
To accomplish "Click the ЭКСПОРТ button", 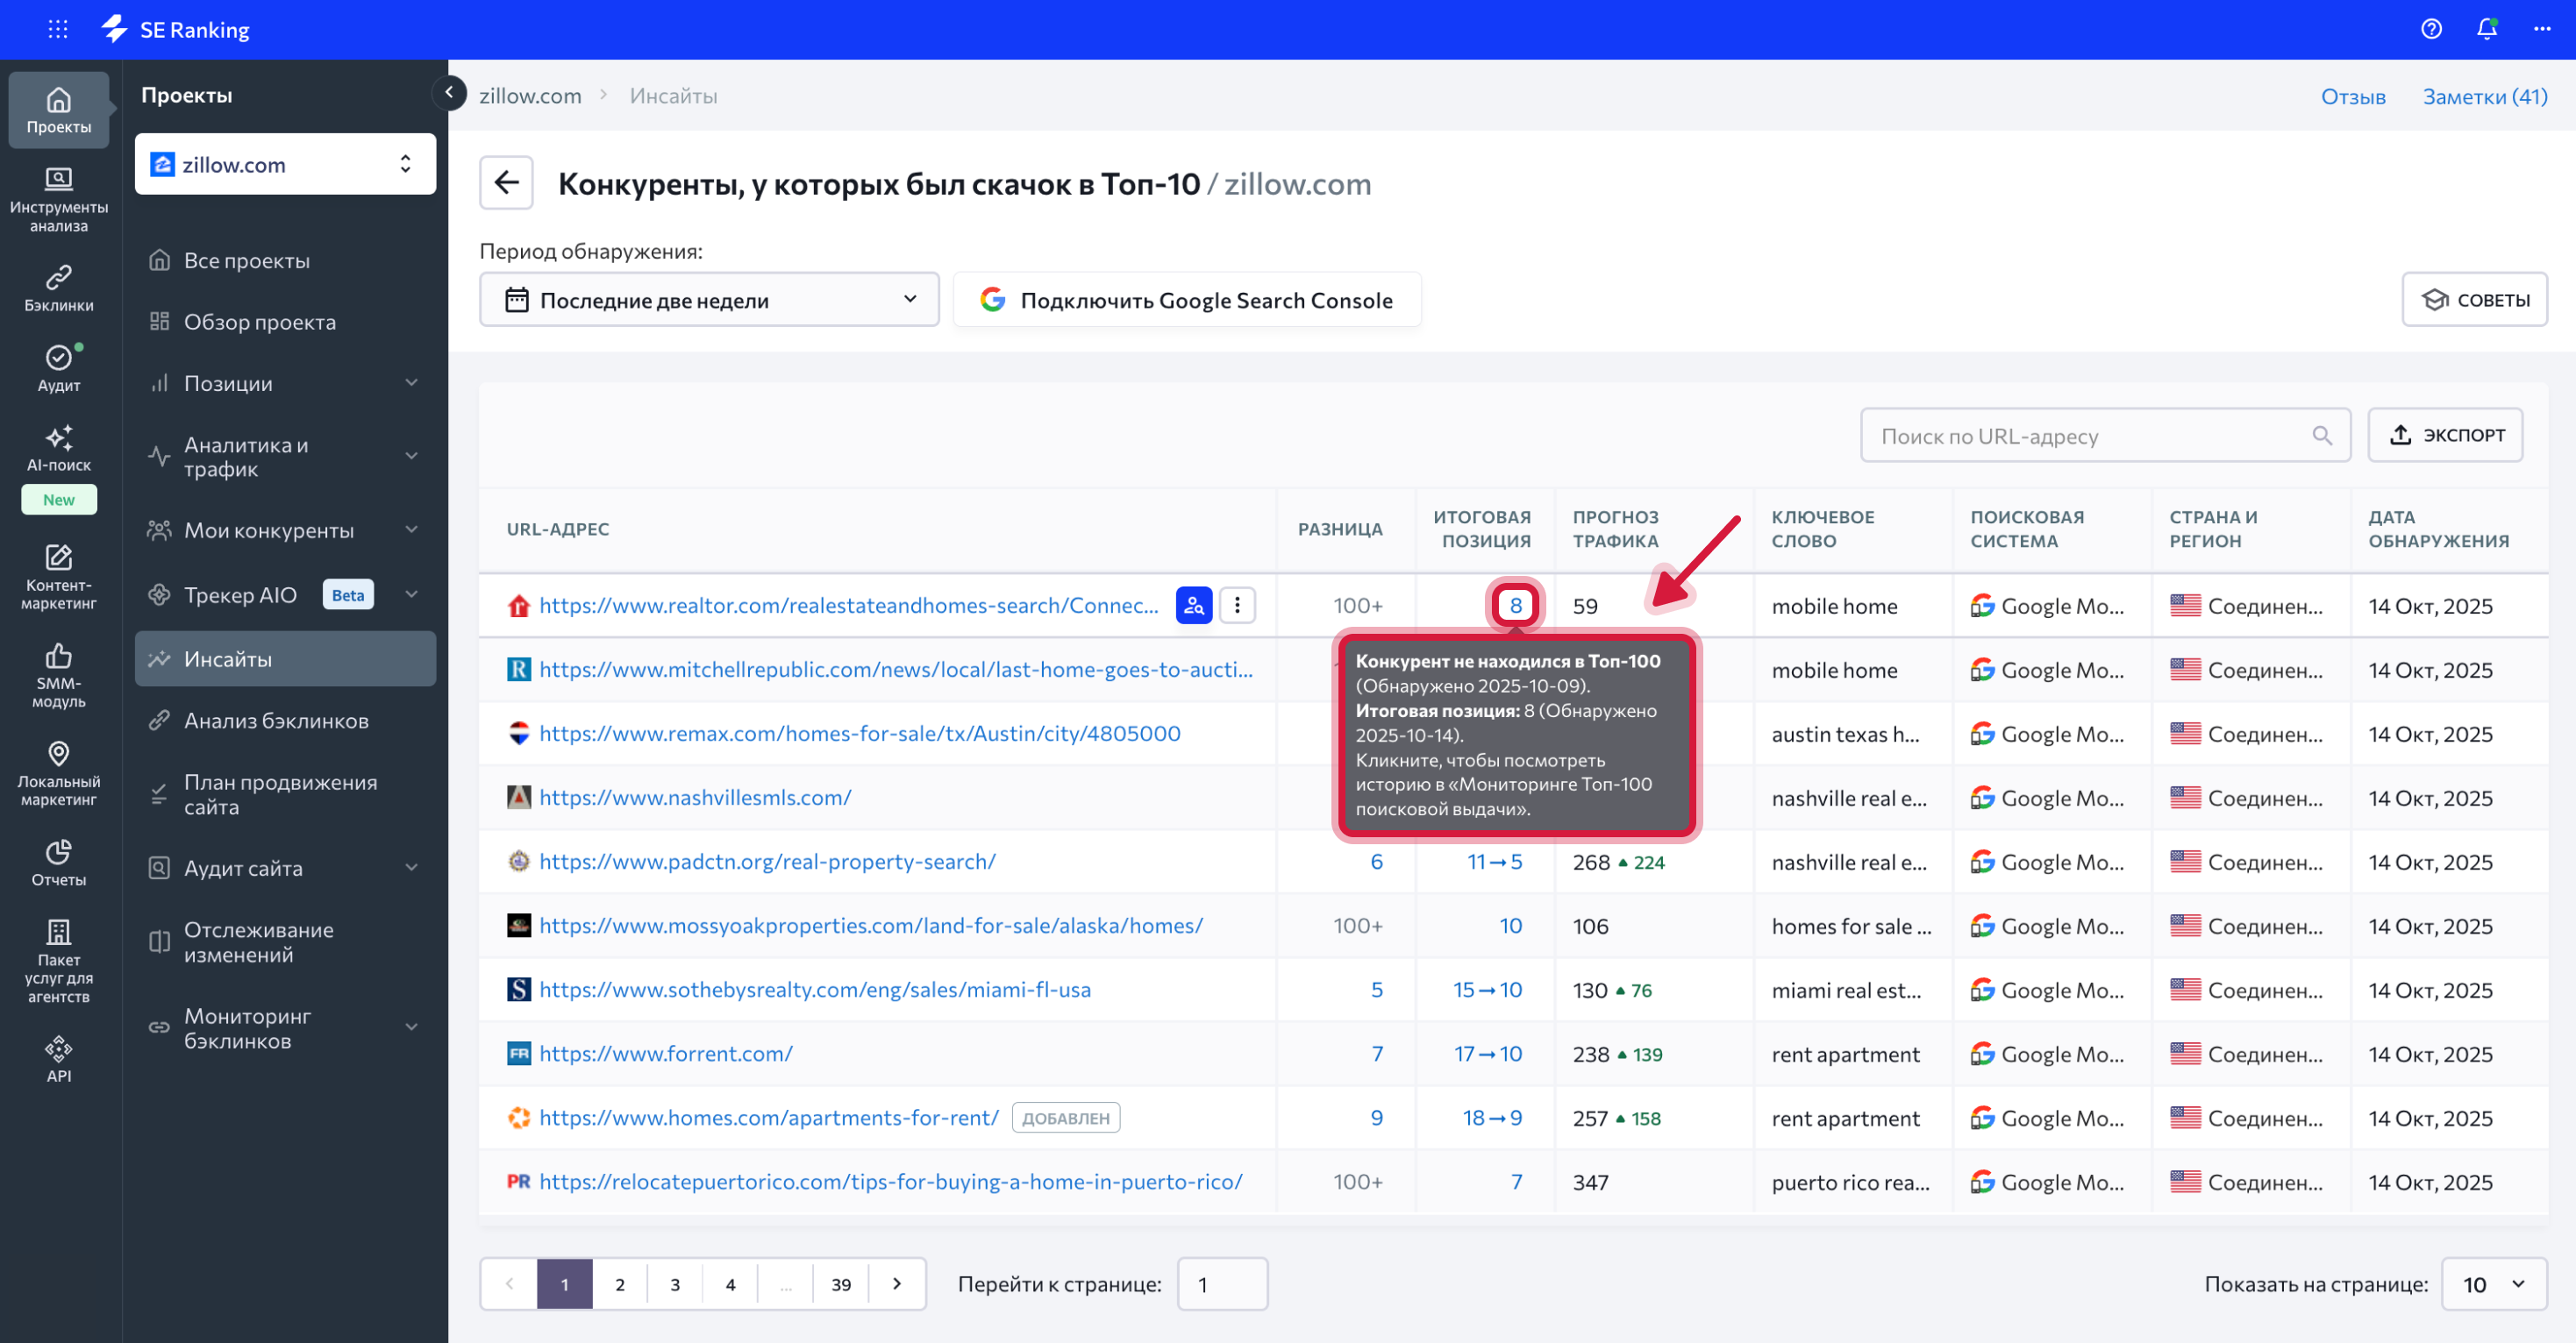I will click(x=2445, y=435).
